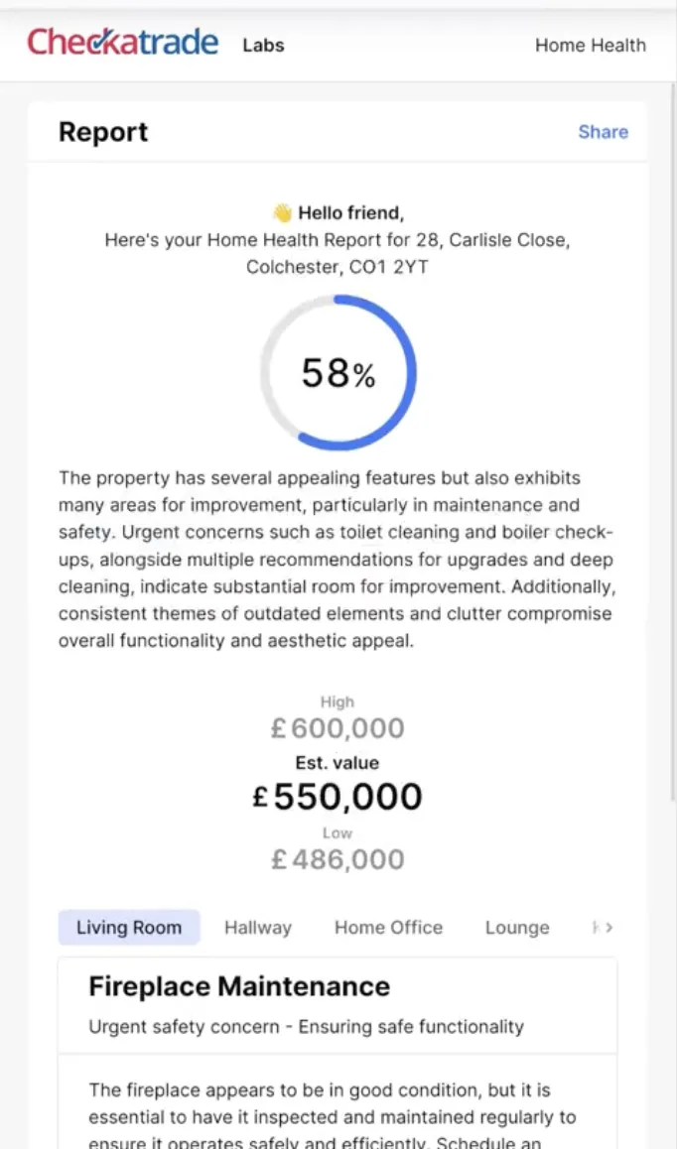Open the Home Office tab
Viewport: 677px width, 1149px height.
pos(388,928)
